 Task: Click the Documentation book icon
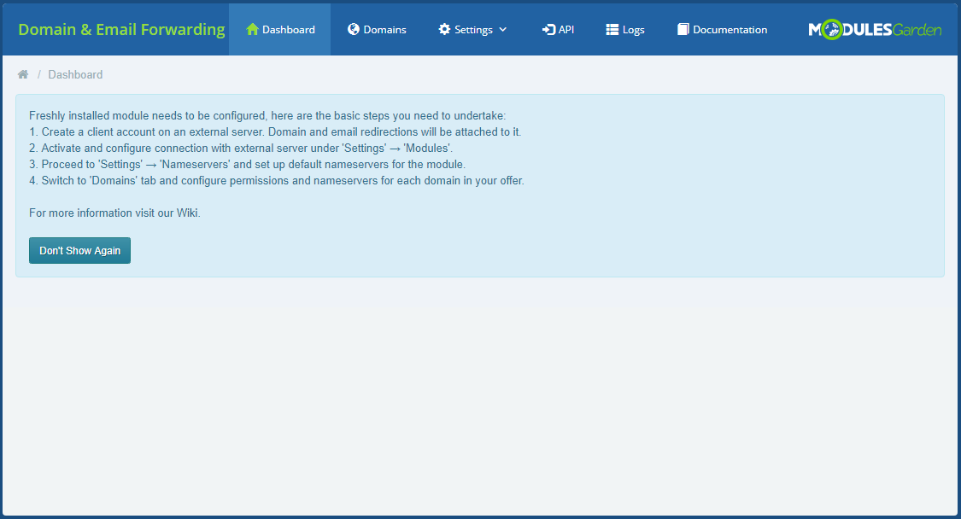(683, 29)
